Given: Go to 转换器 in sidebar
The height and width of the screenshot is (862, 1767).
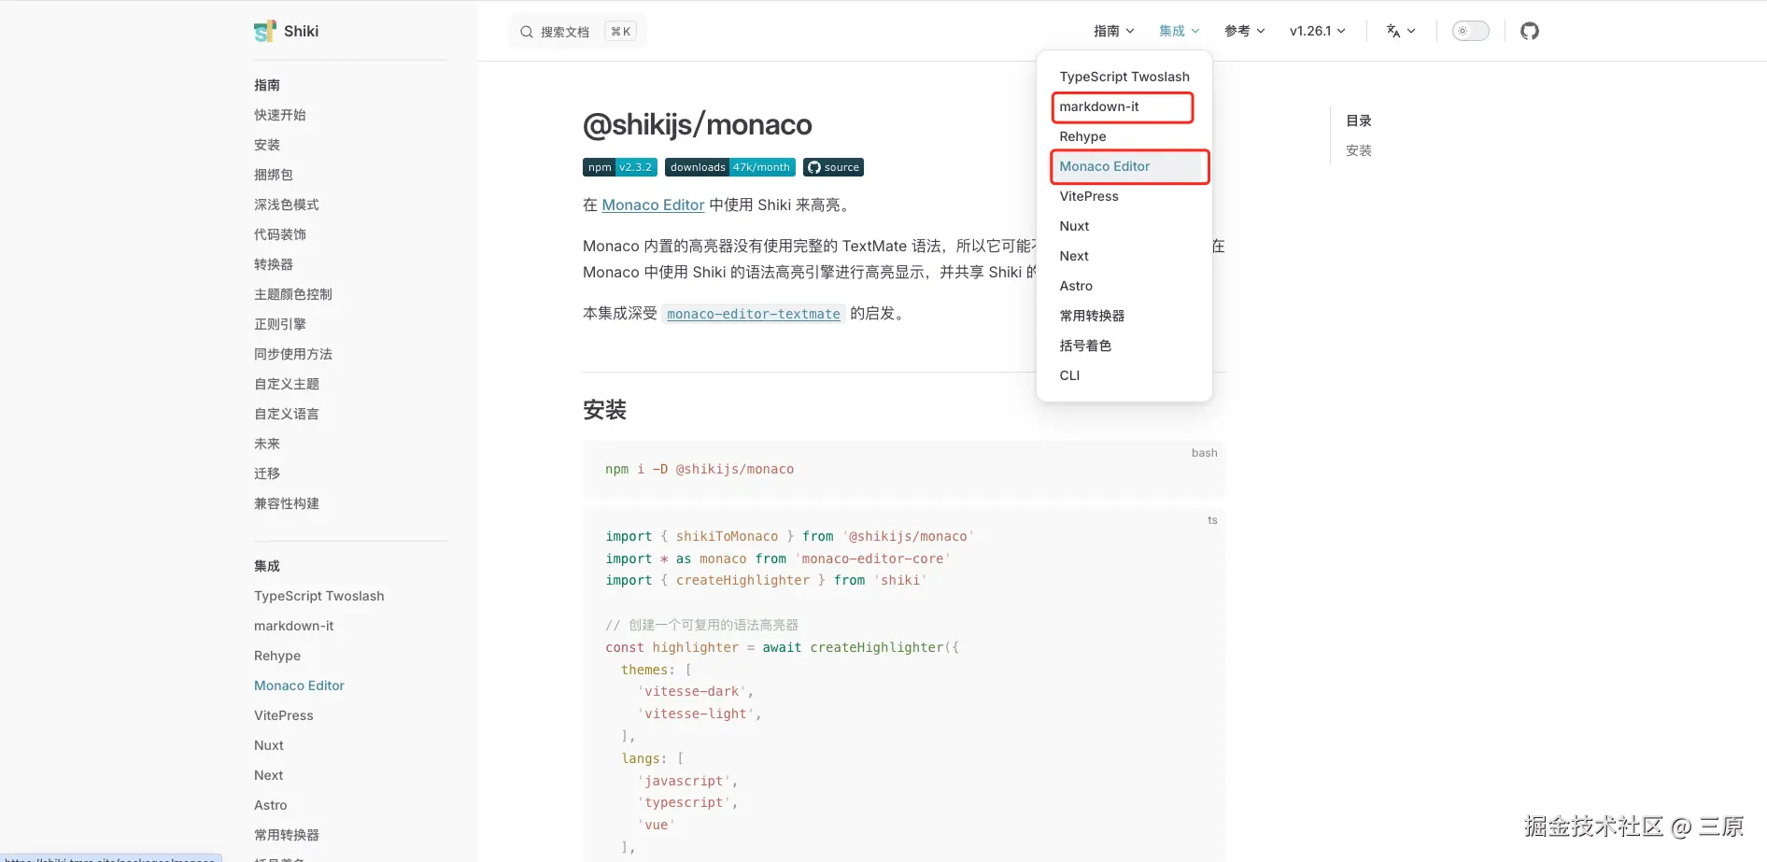Looking at the screenshot, I should pos(274,264).
